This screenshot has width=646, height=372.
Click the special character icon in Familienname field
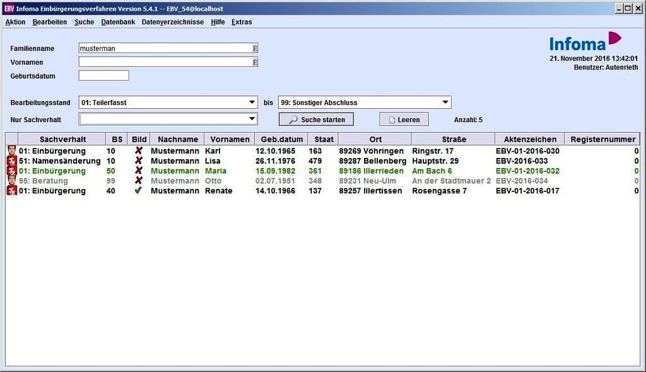click(255, 48)
